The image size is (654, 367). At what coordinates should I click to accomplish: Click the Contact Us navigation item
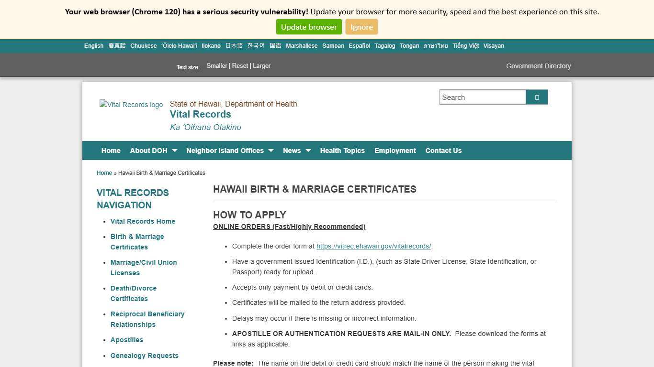click(443, 151)
